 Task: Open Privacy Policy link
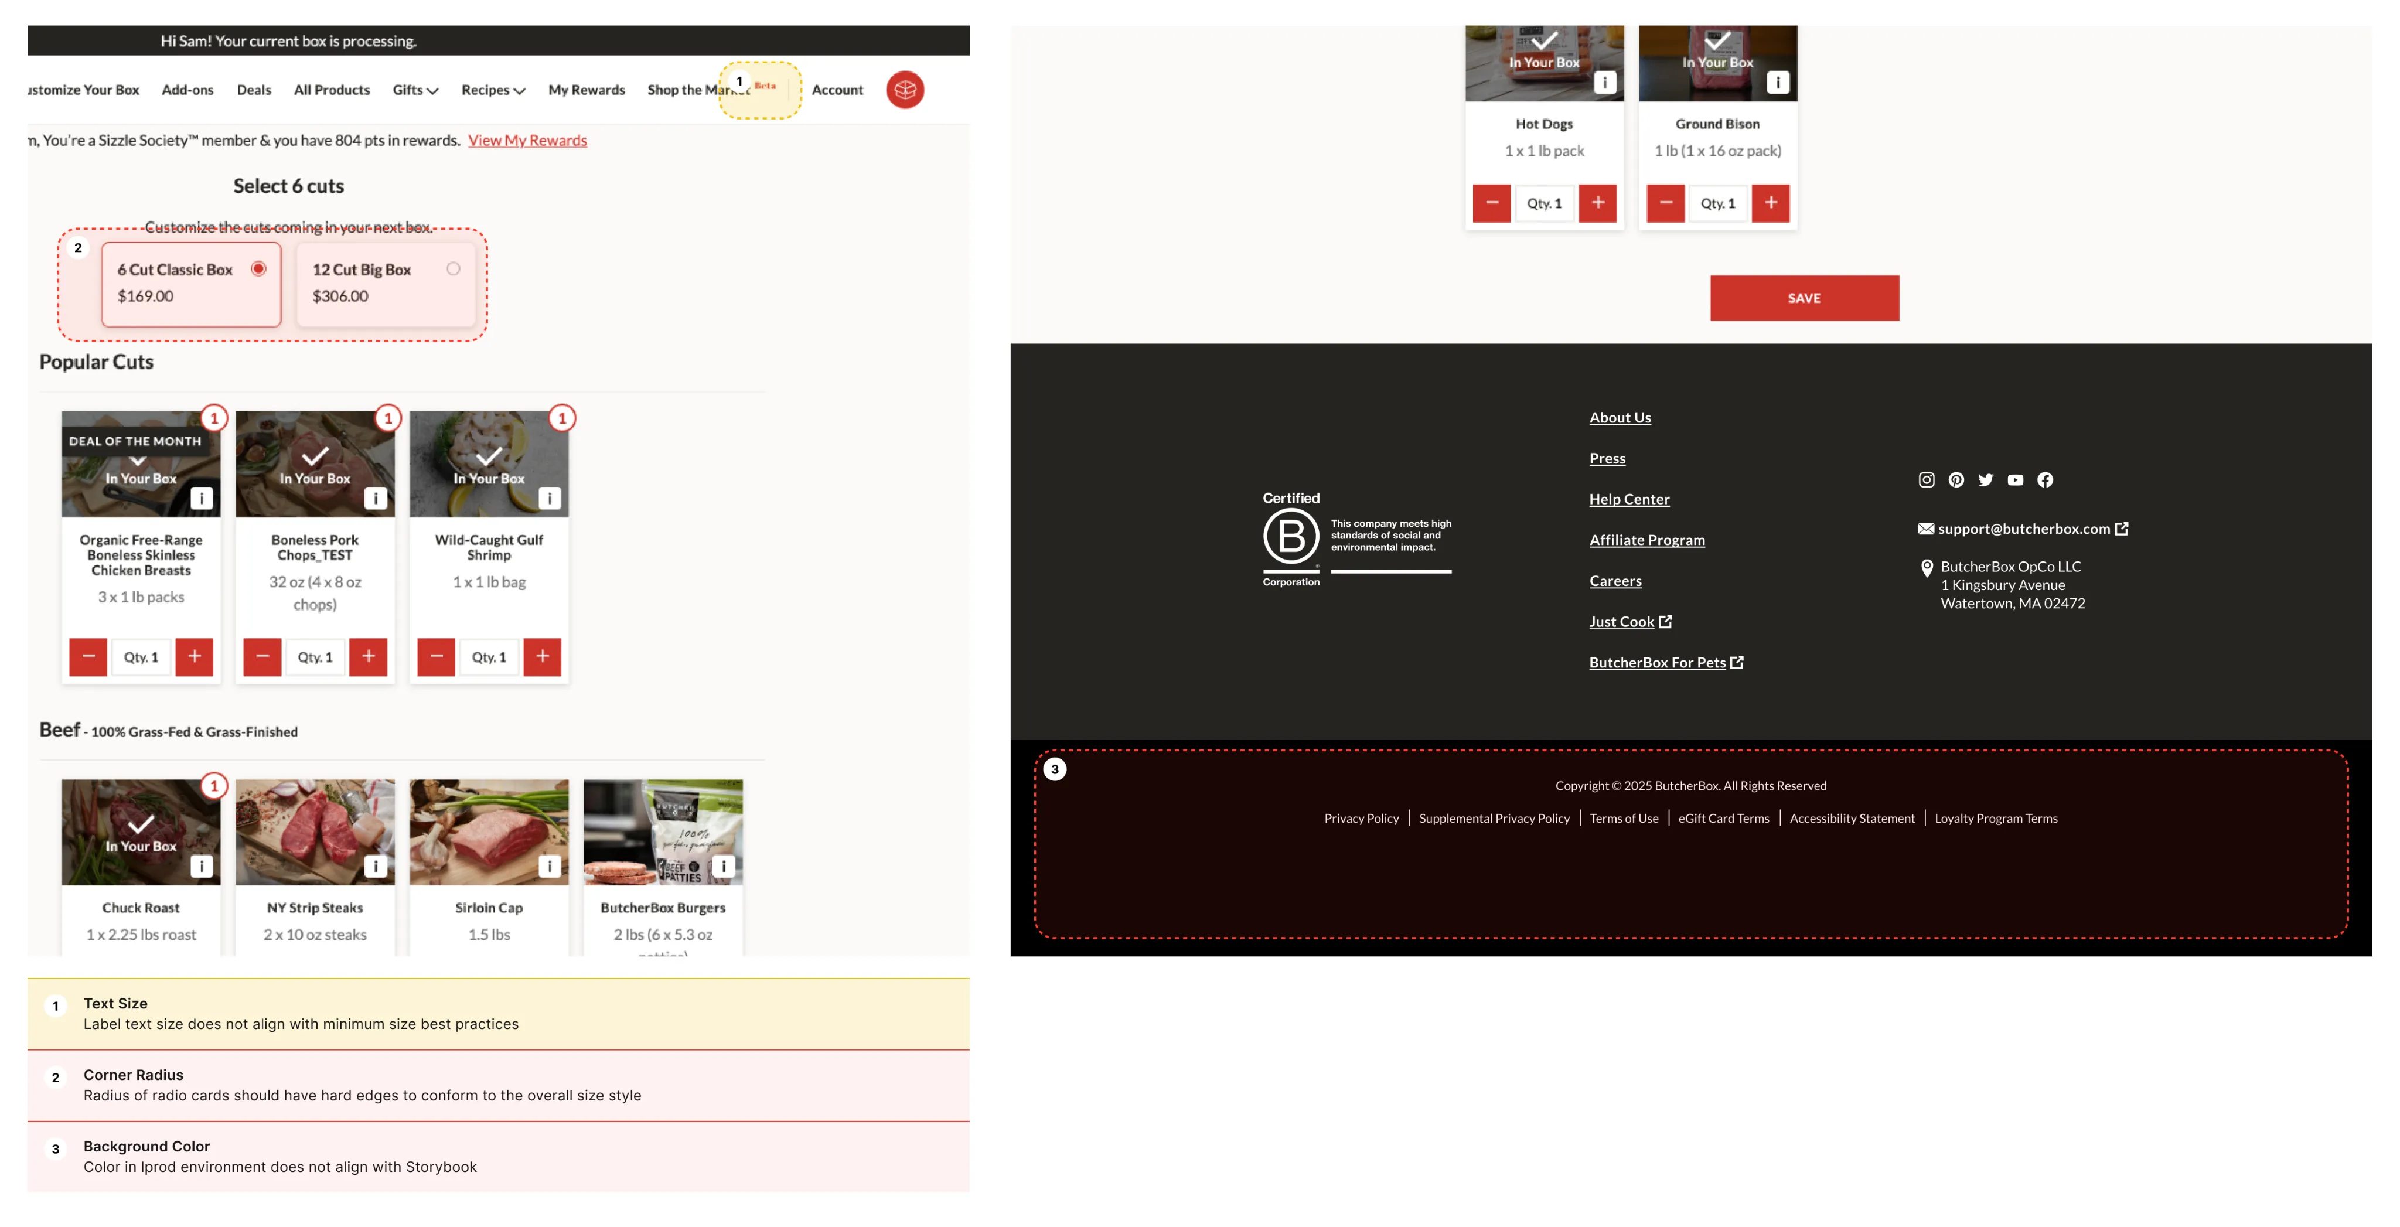(1361, 818)
